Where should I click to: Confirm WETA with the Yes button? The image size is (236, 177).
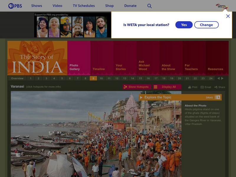coord(184,25)
